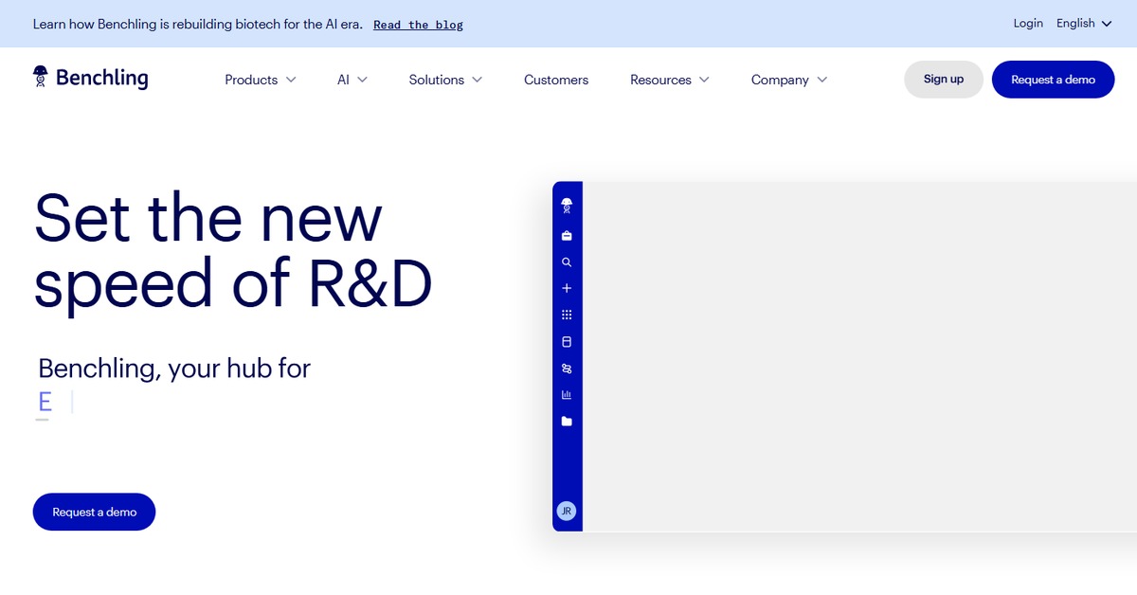This screenshot has width=1137, height=595.
Task: Go to the Customers menu item
Action: click(556, 80)
